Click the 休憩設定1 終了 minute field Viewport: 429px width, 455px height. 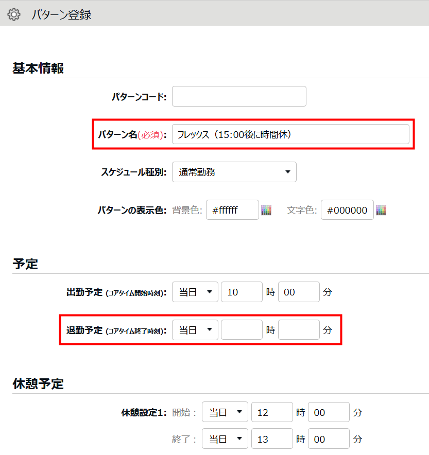pyautogui.click(x=329, y=439)
